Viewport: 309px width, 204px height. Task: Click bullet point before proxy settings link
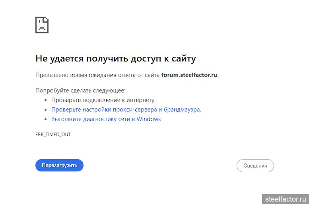point(46,110)
